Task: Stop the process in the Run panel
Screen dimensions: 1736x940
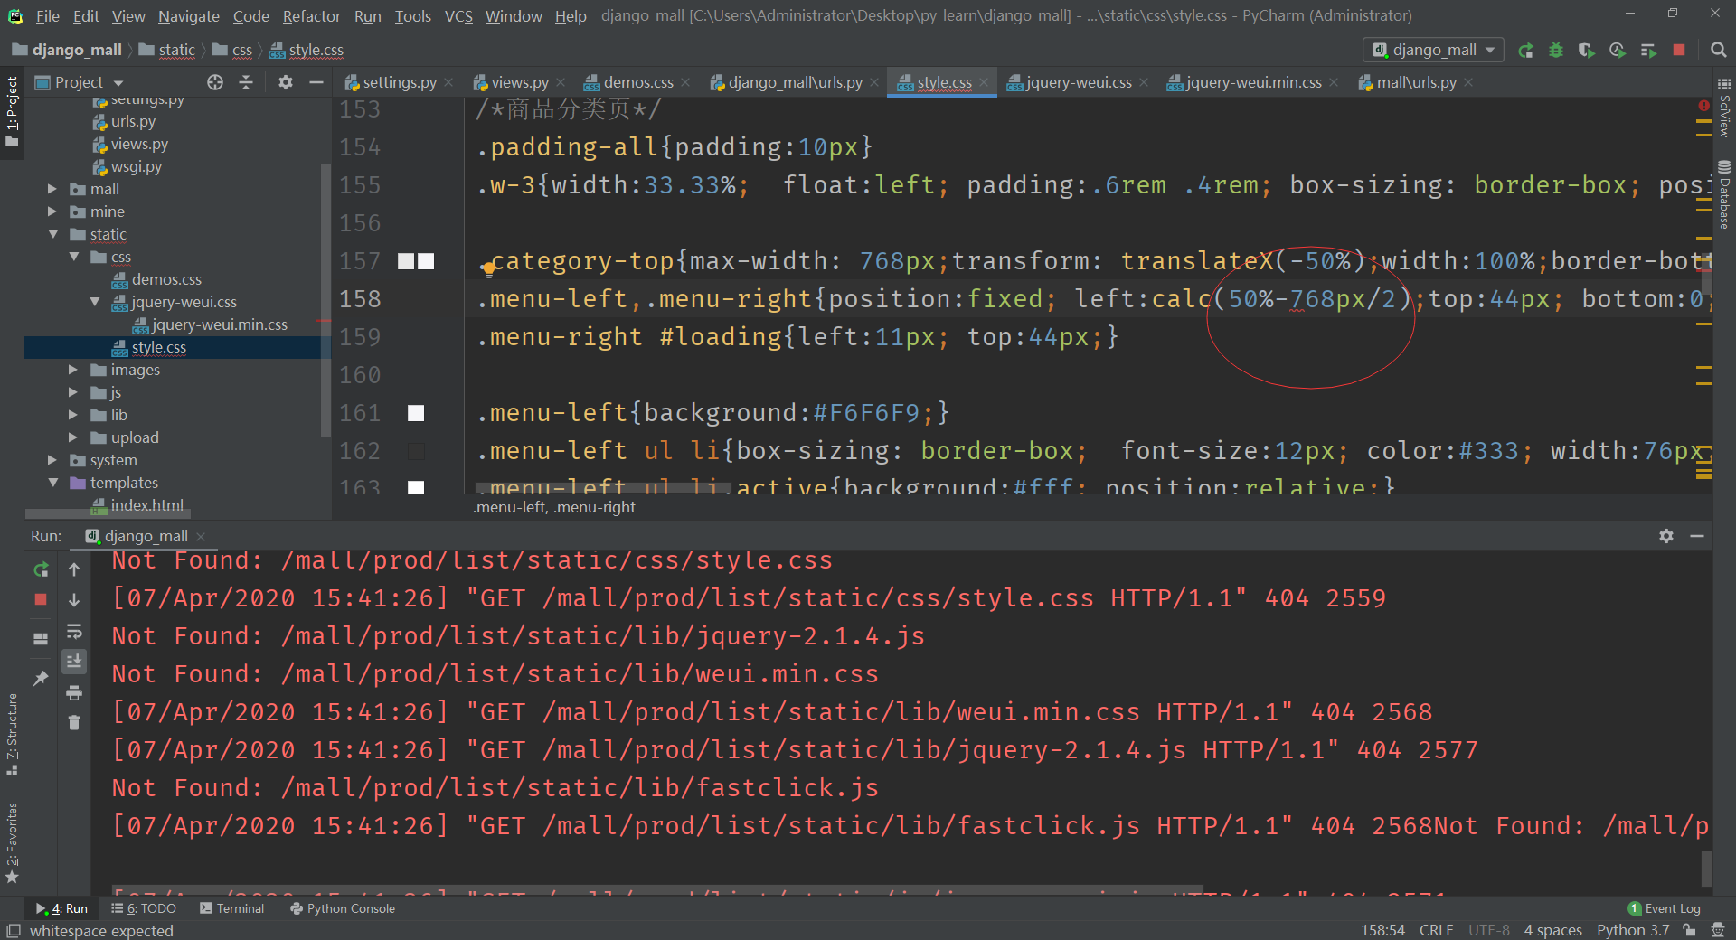Action: tap(41, 599)
